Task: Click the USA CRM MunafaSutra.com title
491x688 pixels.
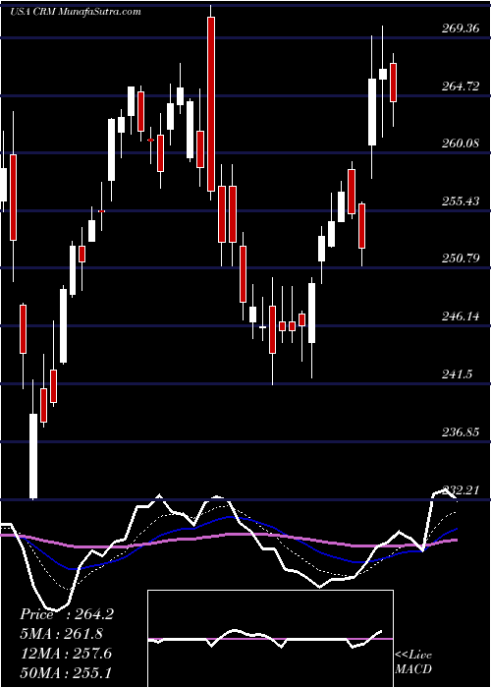Action: pos(76,12)
